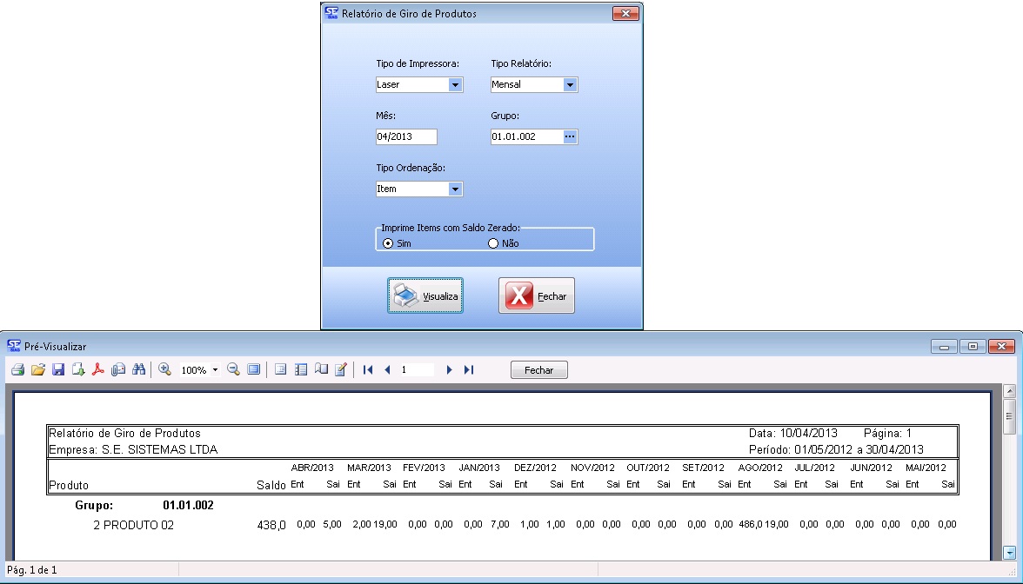Viewport: 1023px width, 584px height.
Task: Expand the Tipo Relatório dropdown
Action: [x=570, y=85]
